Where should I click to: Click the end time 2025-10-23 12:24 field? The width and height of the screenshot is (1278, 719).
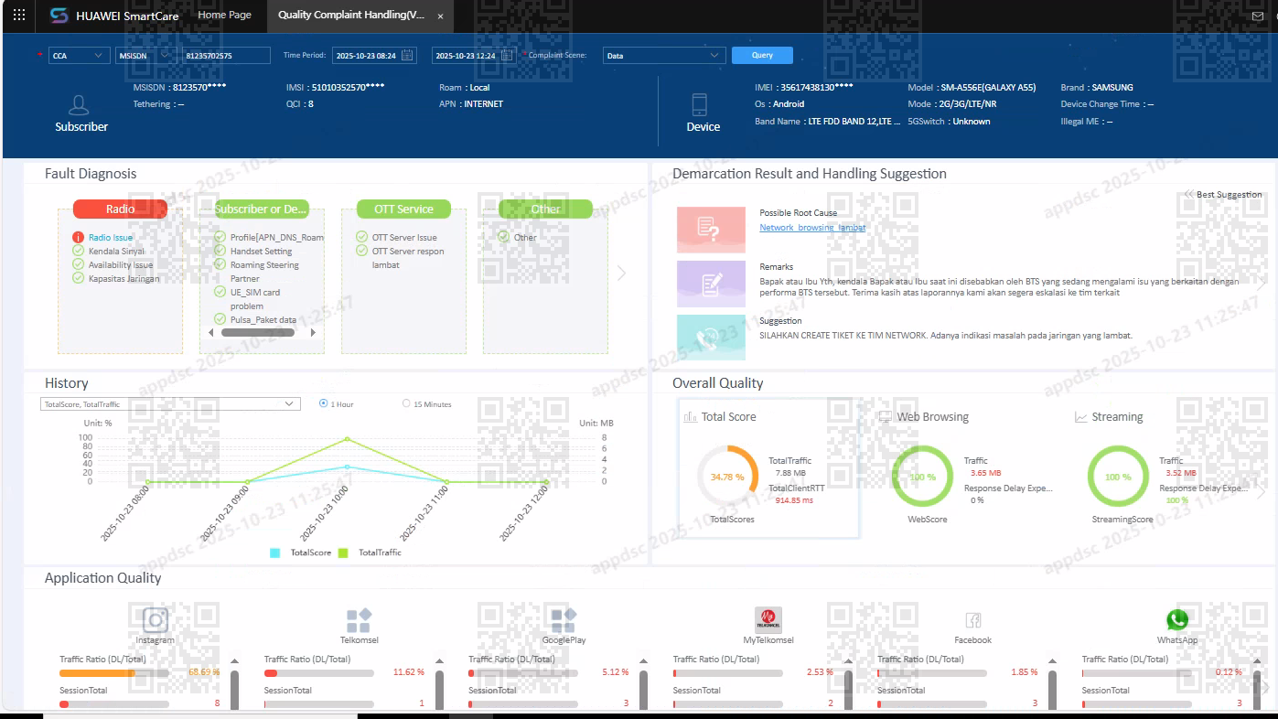click(474, 56)
